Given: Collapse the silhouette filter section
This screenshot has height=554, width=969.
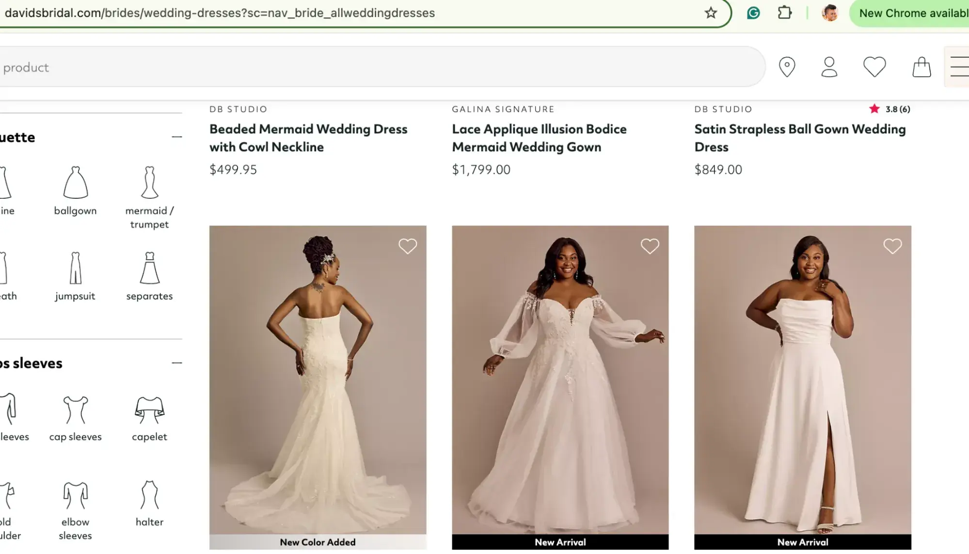Looking at the screenshot, I should (177, 137).
